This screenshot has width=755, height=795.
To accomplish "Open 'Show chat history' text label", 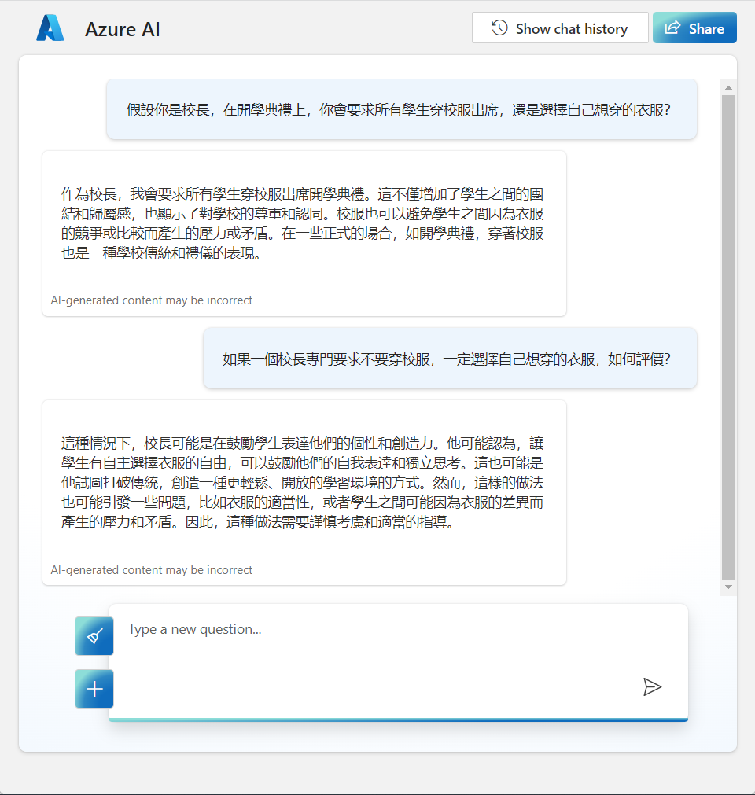I will tap(571, 29).
